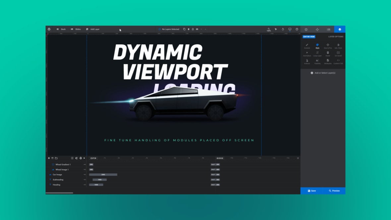Screen dimensions: 391x220
Task: Open the layer options stack tab
Action: (x=340, y=29)
